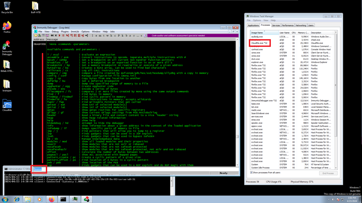Open the Options menu in Task Manager
This screenshot has height=203, width=362.
[257, 20]
